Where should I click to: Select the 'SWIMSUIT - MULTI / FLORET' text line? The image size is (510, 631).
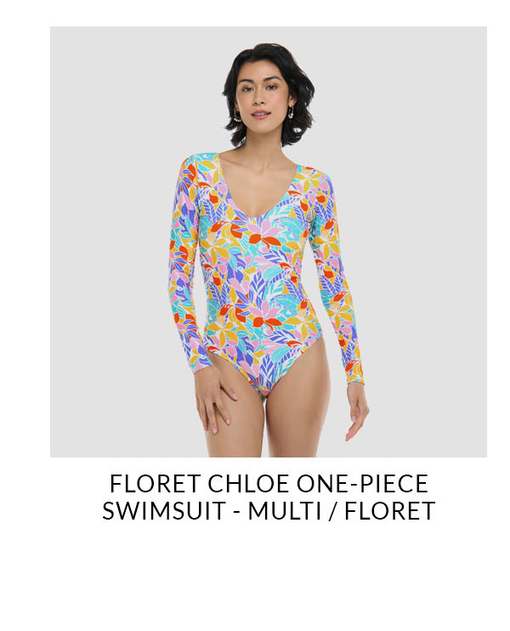point(269,511)
